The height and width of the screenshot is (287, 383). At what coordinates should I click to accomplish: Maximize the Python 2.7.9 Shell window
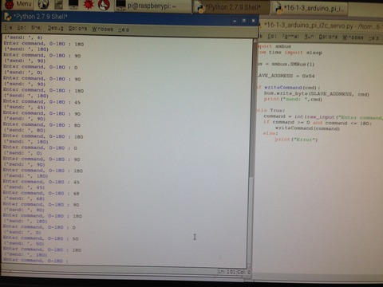(x=244, y=21)
